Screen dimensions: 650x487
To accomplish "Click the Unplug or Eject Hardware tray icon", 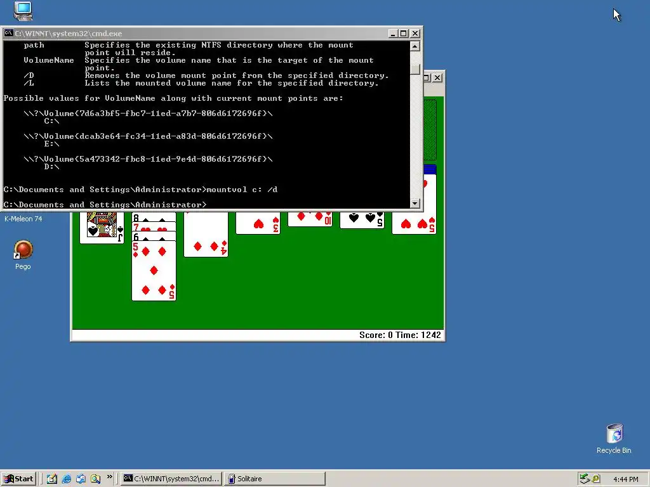I will (x=585, y=479).
